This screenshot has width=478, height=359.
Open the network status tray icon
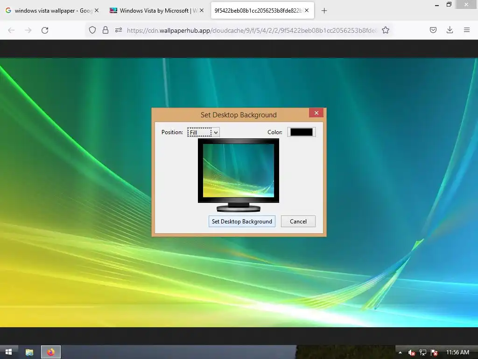coord(423,352)
